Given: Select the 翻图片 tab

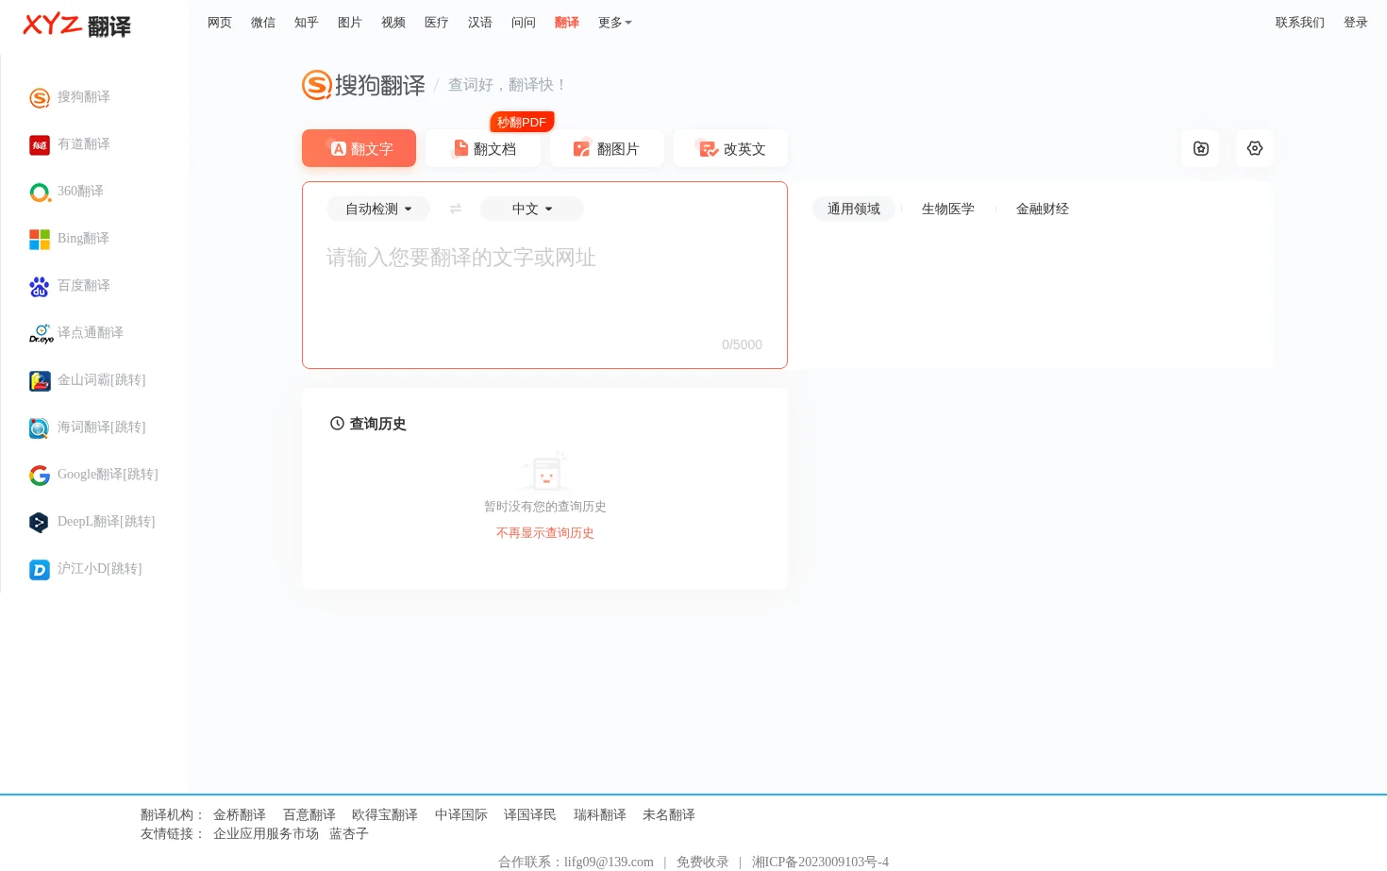Looking at the screenshot, I should 607,148.
